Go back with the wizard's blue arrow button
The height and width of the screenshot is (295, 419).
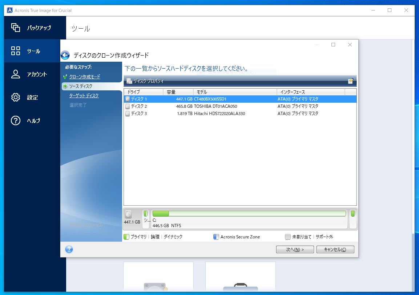click(65, 55)
